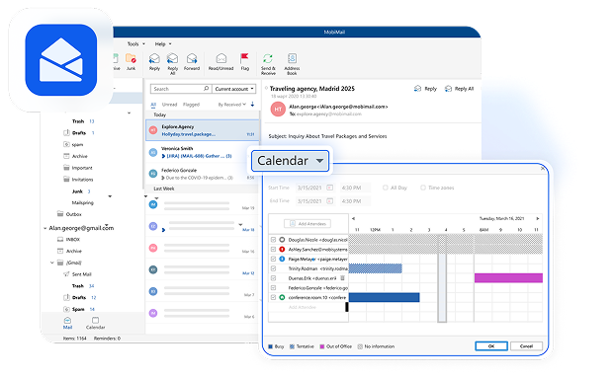Switch to Flagged filter tab
The height and width of the screenshot is (379, 615).
191,105
